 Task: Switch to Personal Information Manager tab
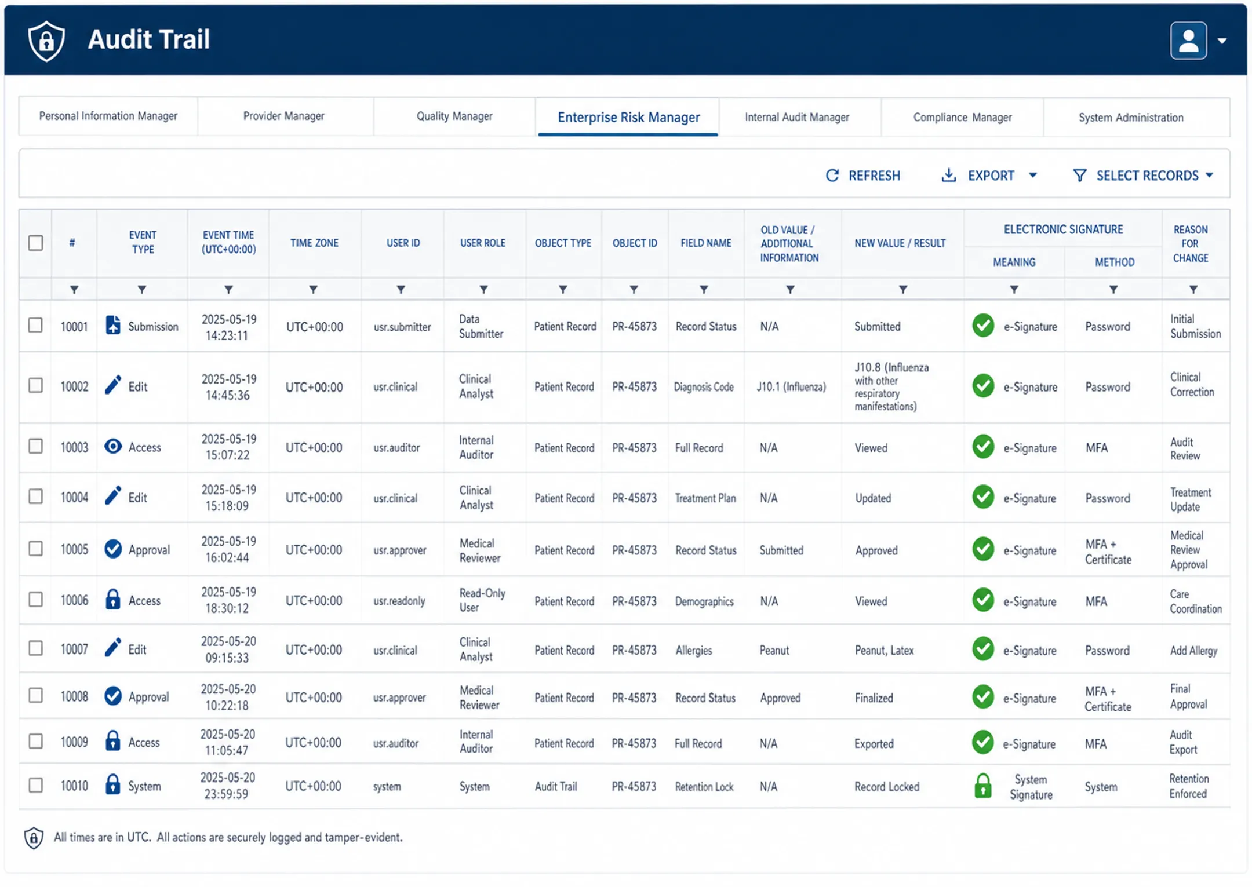click(108, 116)
